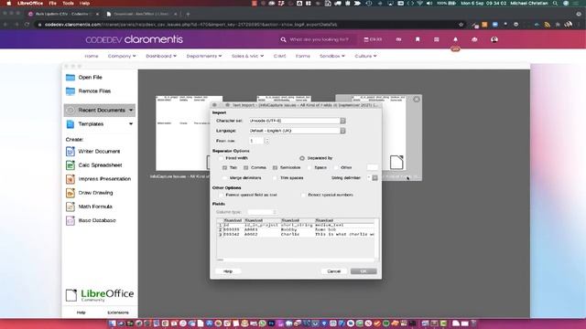The width and height of the screenshot is (586, 329).
Task: Expand the Recent Documents dropdown arrow
Action: point(131,111)
